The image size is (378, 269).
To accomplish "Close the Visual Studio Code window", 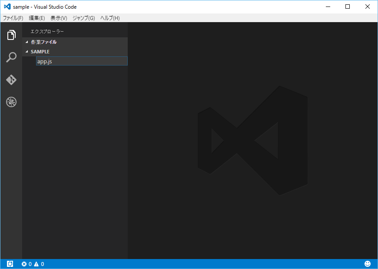I will (x=368, y=7).
